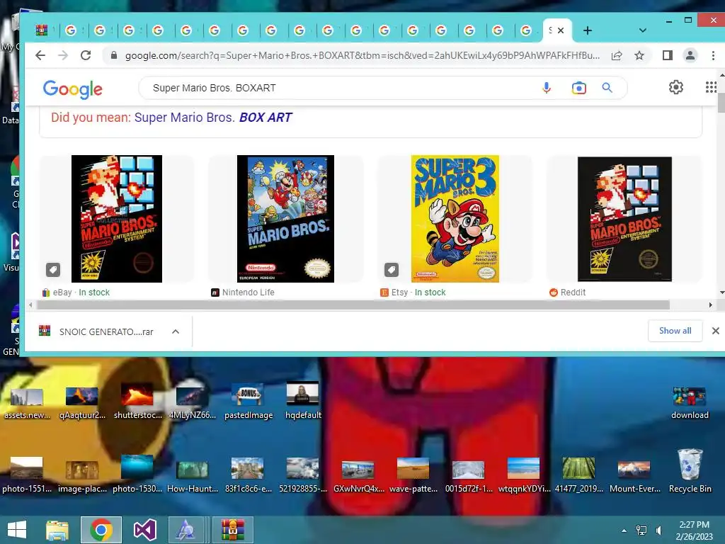This screenshot has width=725, height=544.
Task: Go back to the previous page in Chrome
Action: 40,55
